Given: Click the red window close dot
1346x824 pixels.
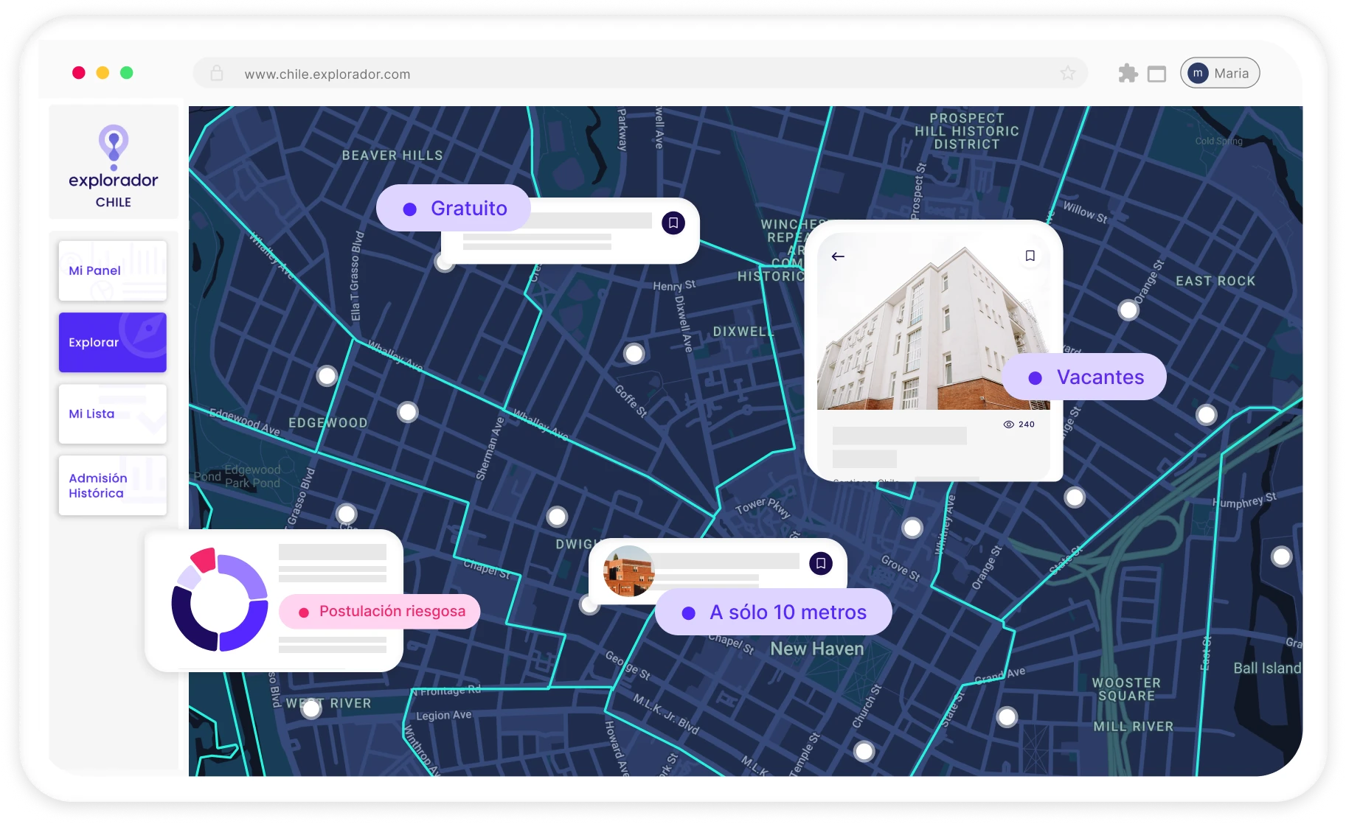Looking at the screenshot, I should pyautogui.click(x=79, y=72).
